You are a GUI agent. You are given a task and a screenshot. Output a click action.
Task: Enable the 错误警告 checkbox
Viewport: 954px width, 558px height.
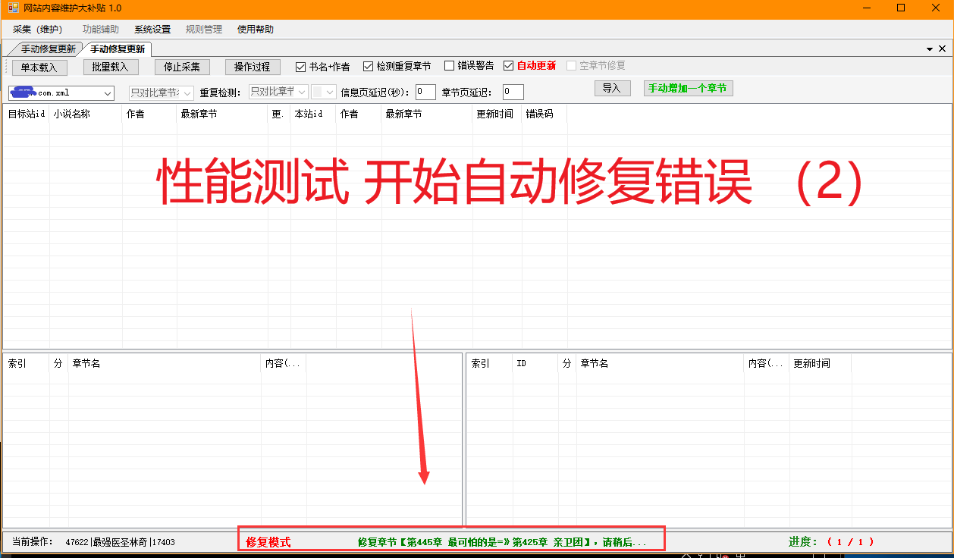click(x=450, y=67)
